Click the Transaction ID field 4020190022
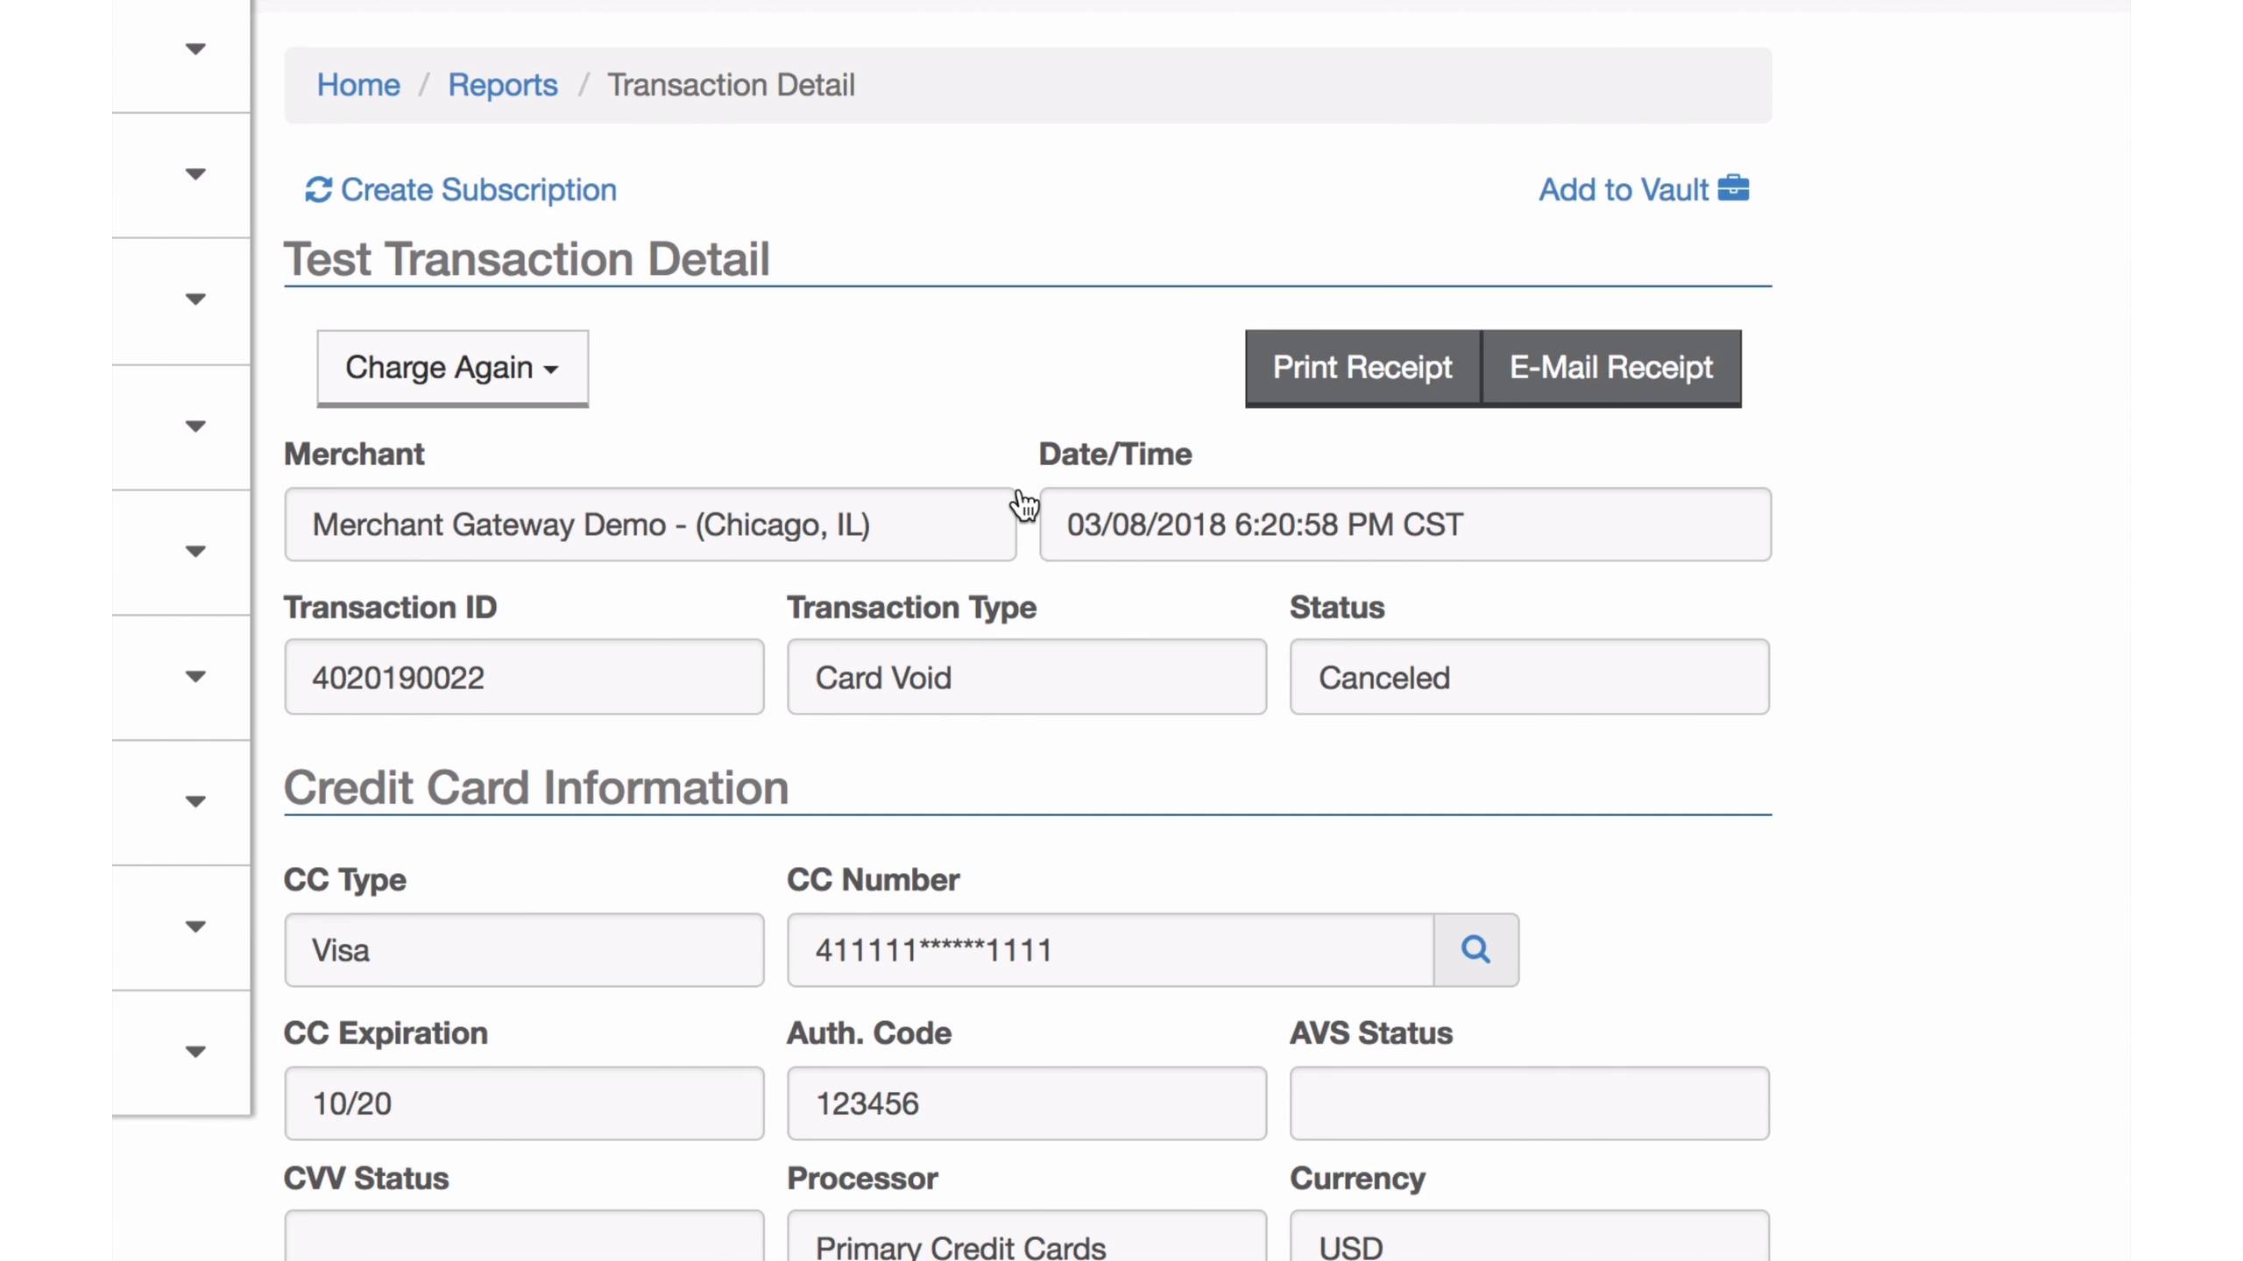2243x1261 pixels. (524, 677)
